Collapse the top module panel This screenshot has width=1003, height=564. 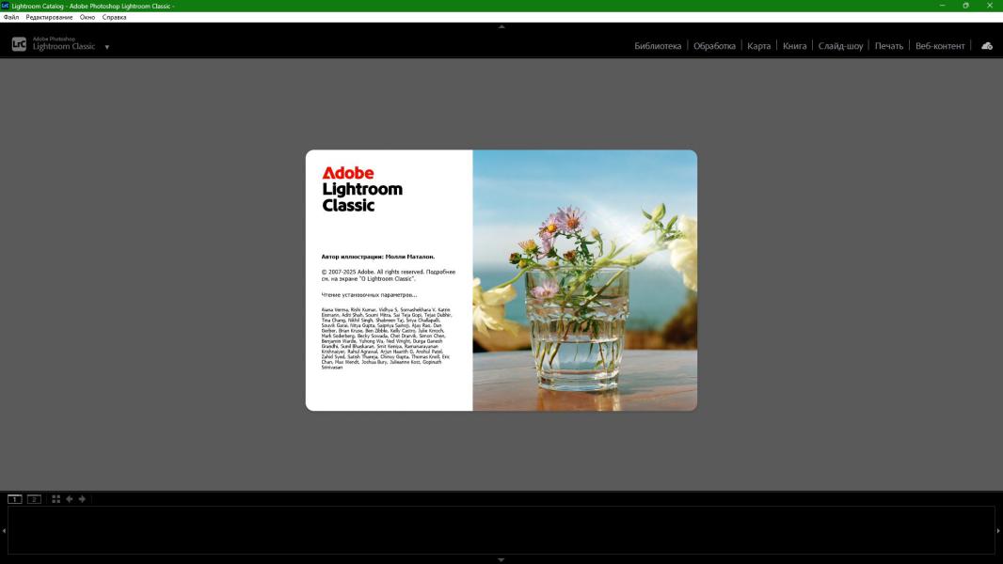[501, 26]
